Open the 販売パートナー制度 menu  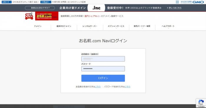(x=142, y=26)
